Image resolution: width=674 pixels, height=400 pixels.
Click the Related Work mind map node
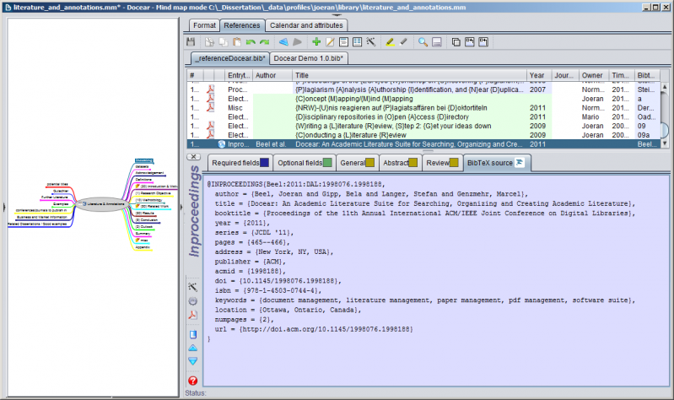[153, 207]
